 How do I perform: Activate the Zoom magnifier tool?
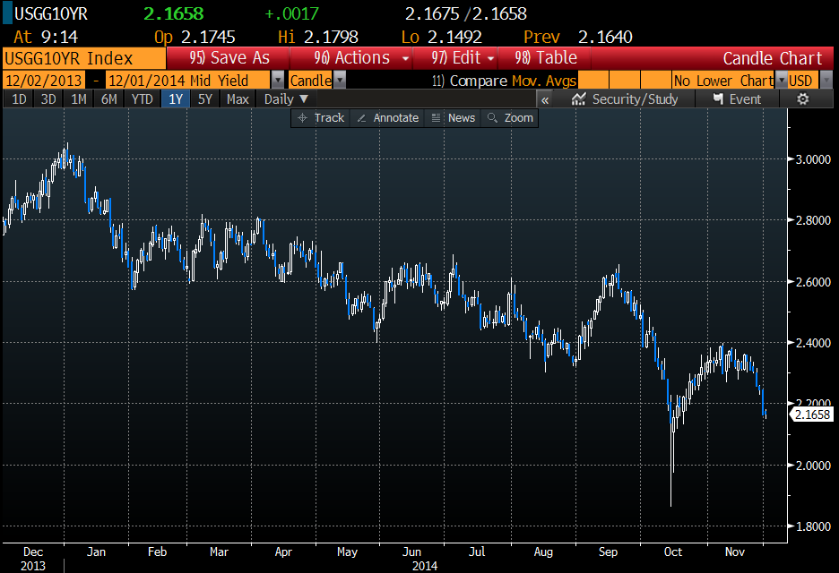coord(510,118)
